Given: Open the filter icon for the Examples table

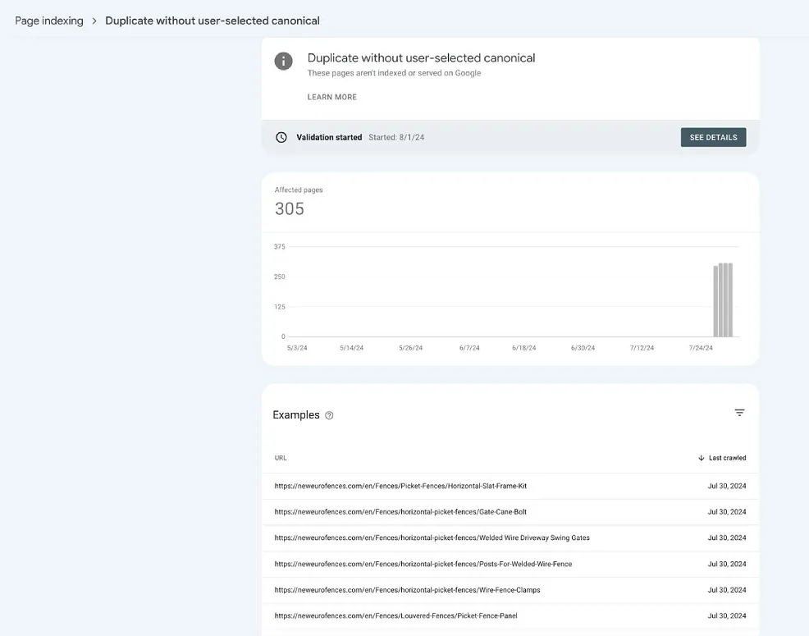Looking at the screenshot, I should click(x=739, y=413).
